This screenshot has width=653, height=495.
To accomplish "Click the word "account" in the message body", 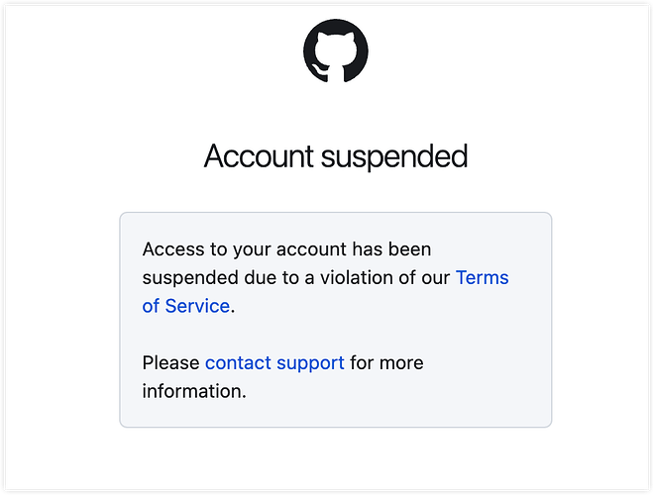I will (311, 249).
